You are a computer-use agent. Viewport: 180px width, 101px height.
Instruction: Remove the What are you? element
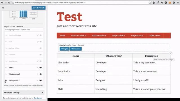click(x=38, y=74)
